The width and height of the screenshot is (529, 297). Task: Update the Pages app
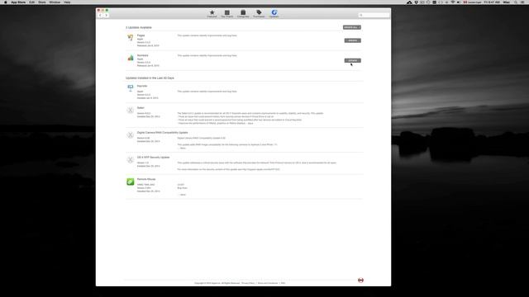tap(353, 40)
